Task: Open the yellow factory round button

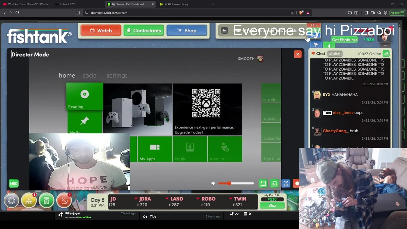Action: [29, 200]
